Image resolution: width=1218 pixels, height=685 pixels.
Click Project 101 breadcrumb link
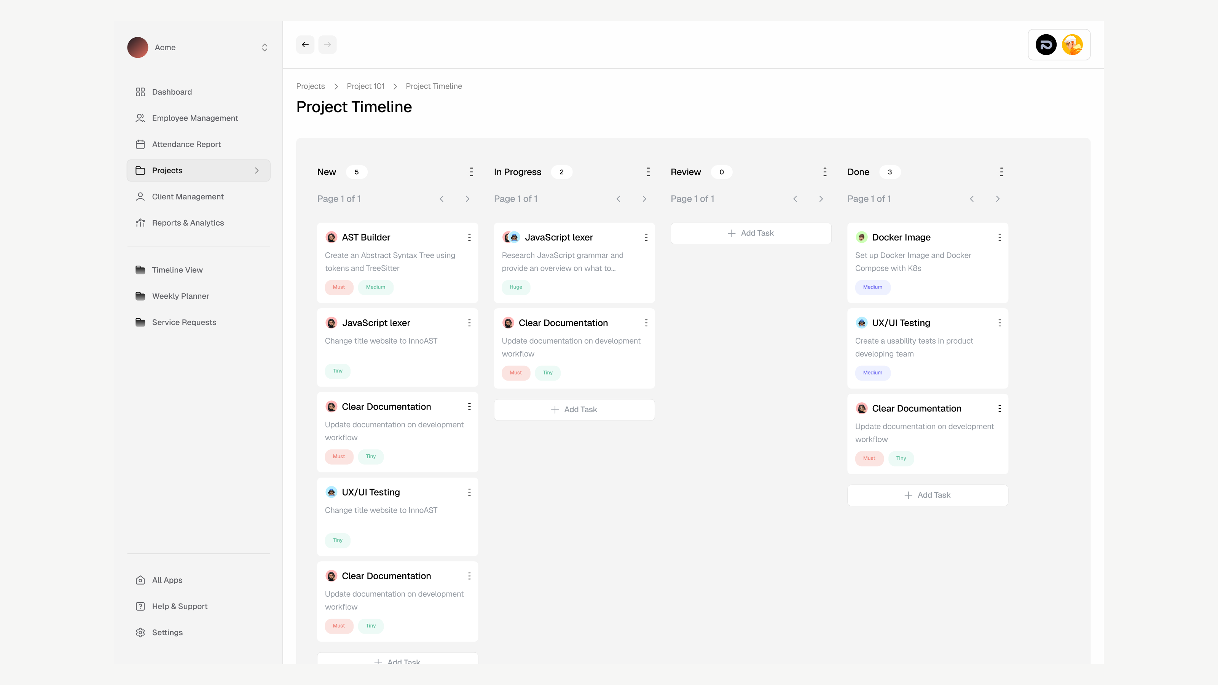click(x=365, y=86)
